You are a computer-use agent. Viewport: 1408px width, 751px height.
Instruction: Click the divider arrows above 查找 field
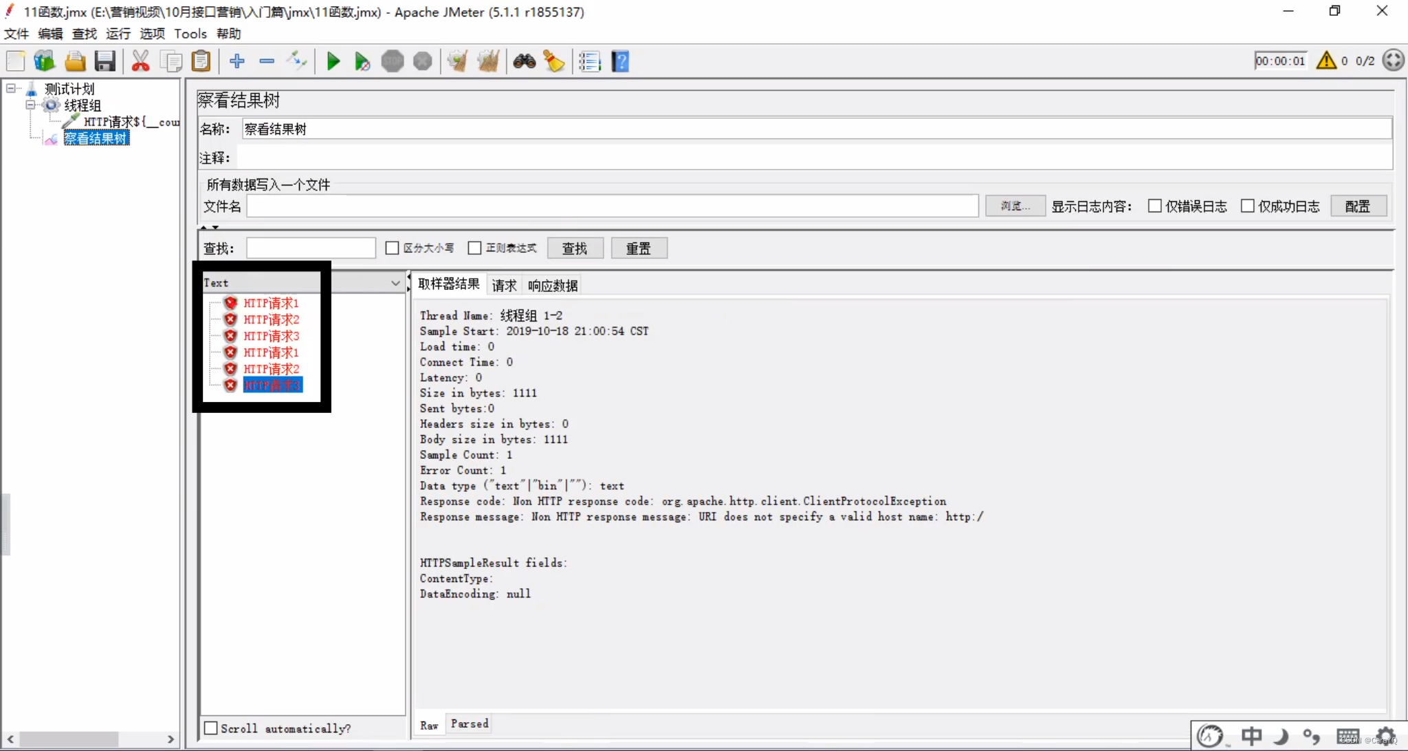pos(210,227)
